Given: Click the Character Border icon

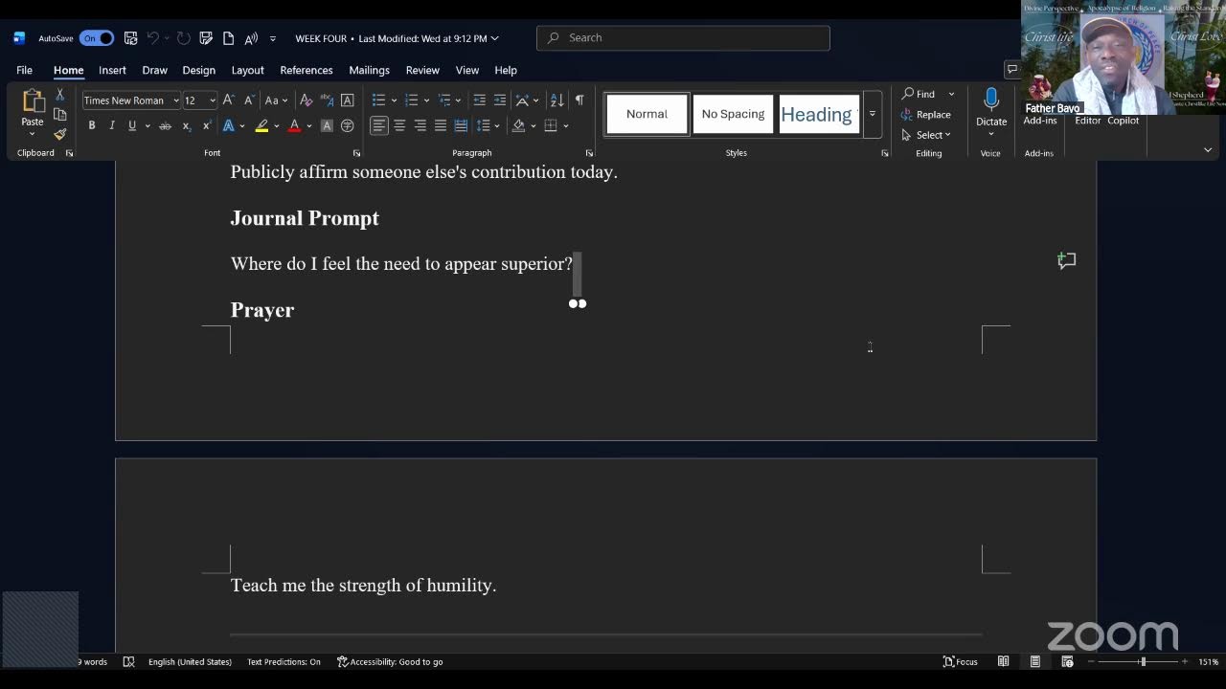Looking at the screenshot, I should point(347,100).
